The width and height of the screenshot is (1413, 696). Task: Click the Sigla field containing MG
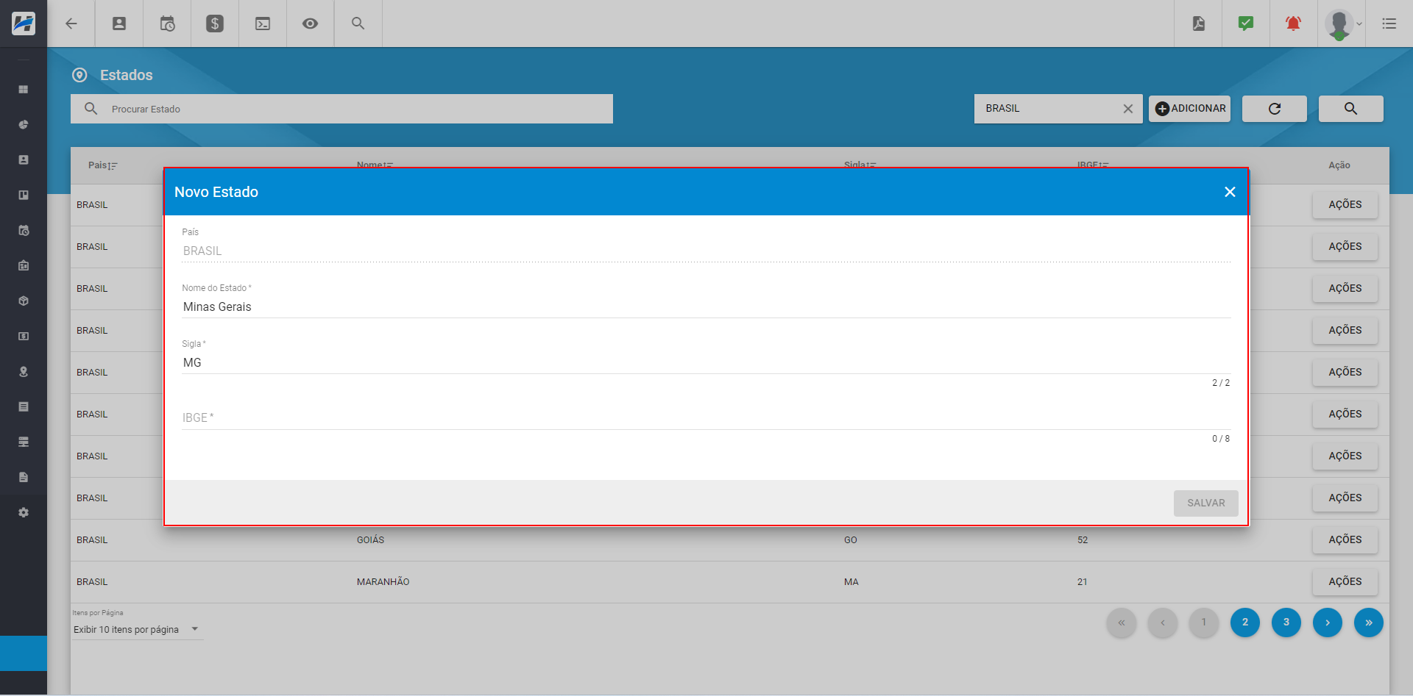pos(706,362)
